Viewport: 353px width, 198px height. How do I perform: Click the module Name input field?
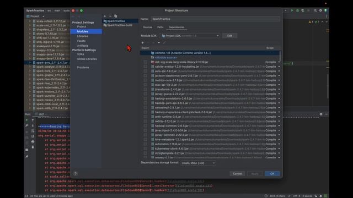[x=216, y=19]
